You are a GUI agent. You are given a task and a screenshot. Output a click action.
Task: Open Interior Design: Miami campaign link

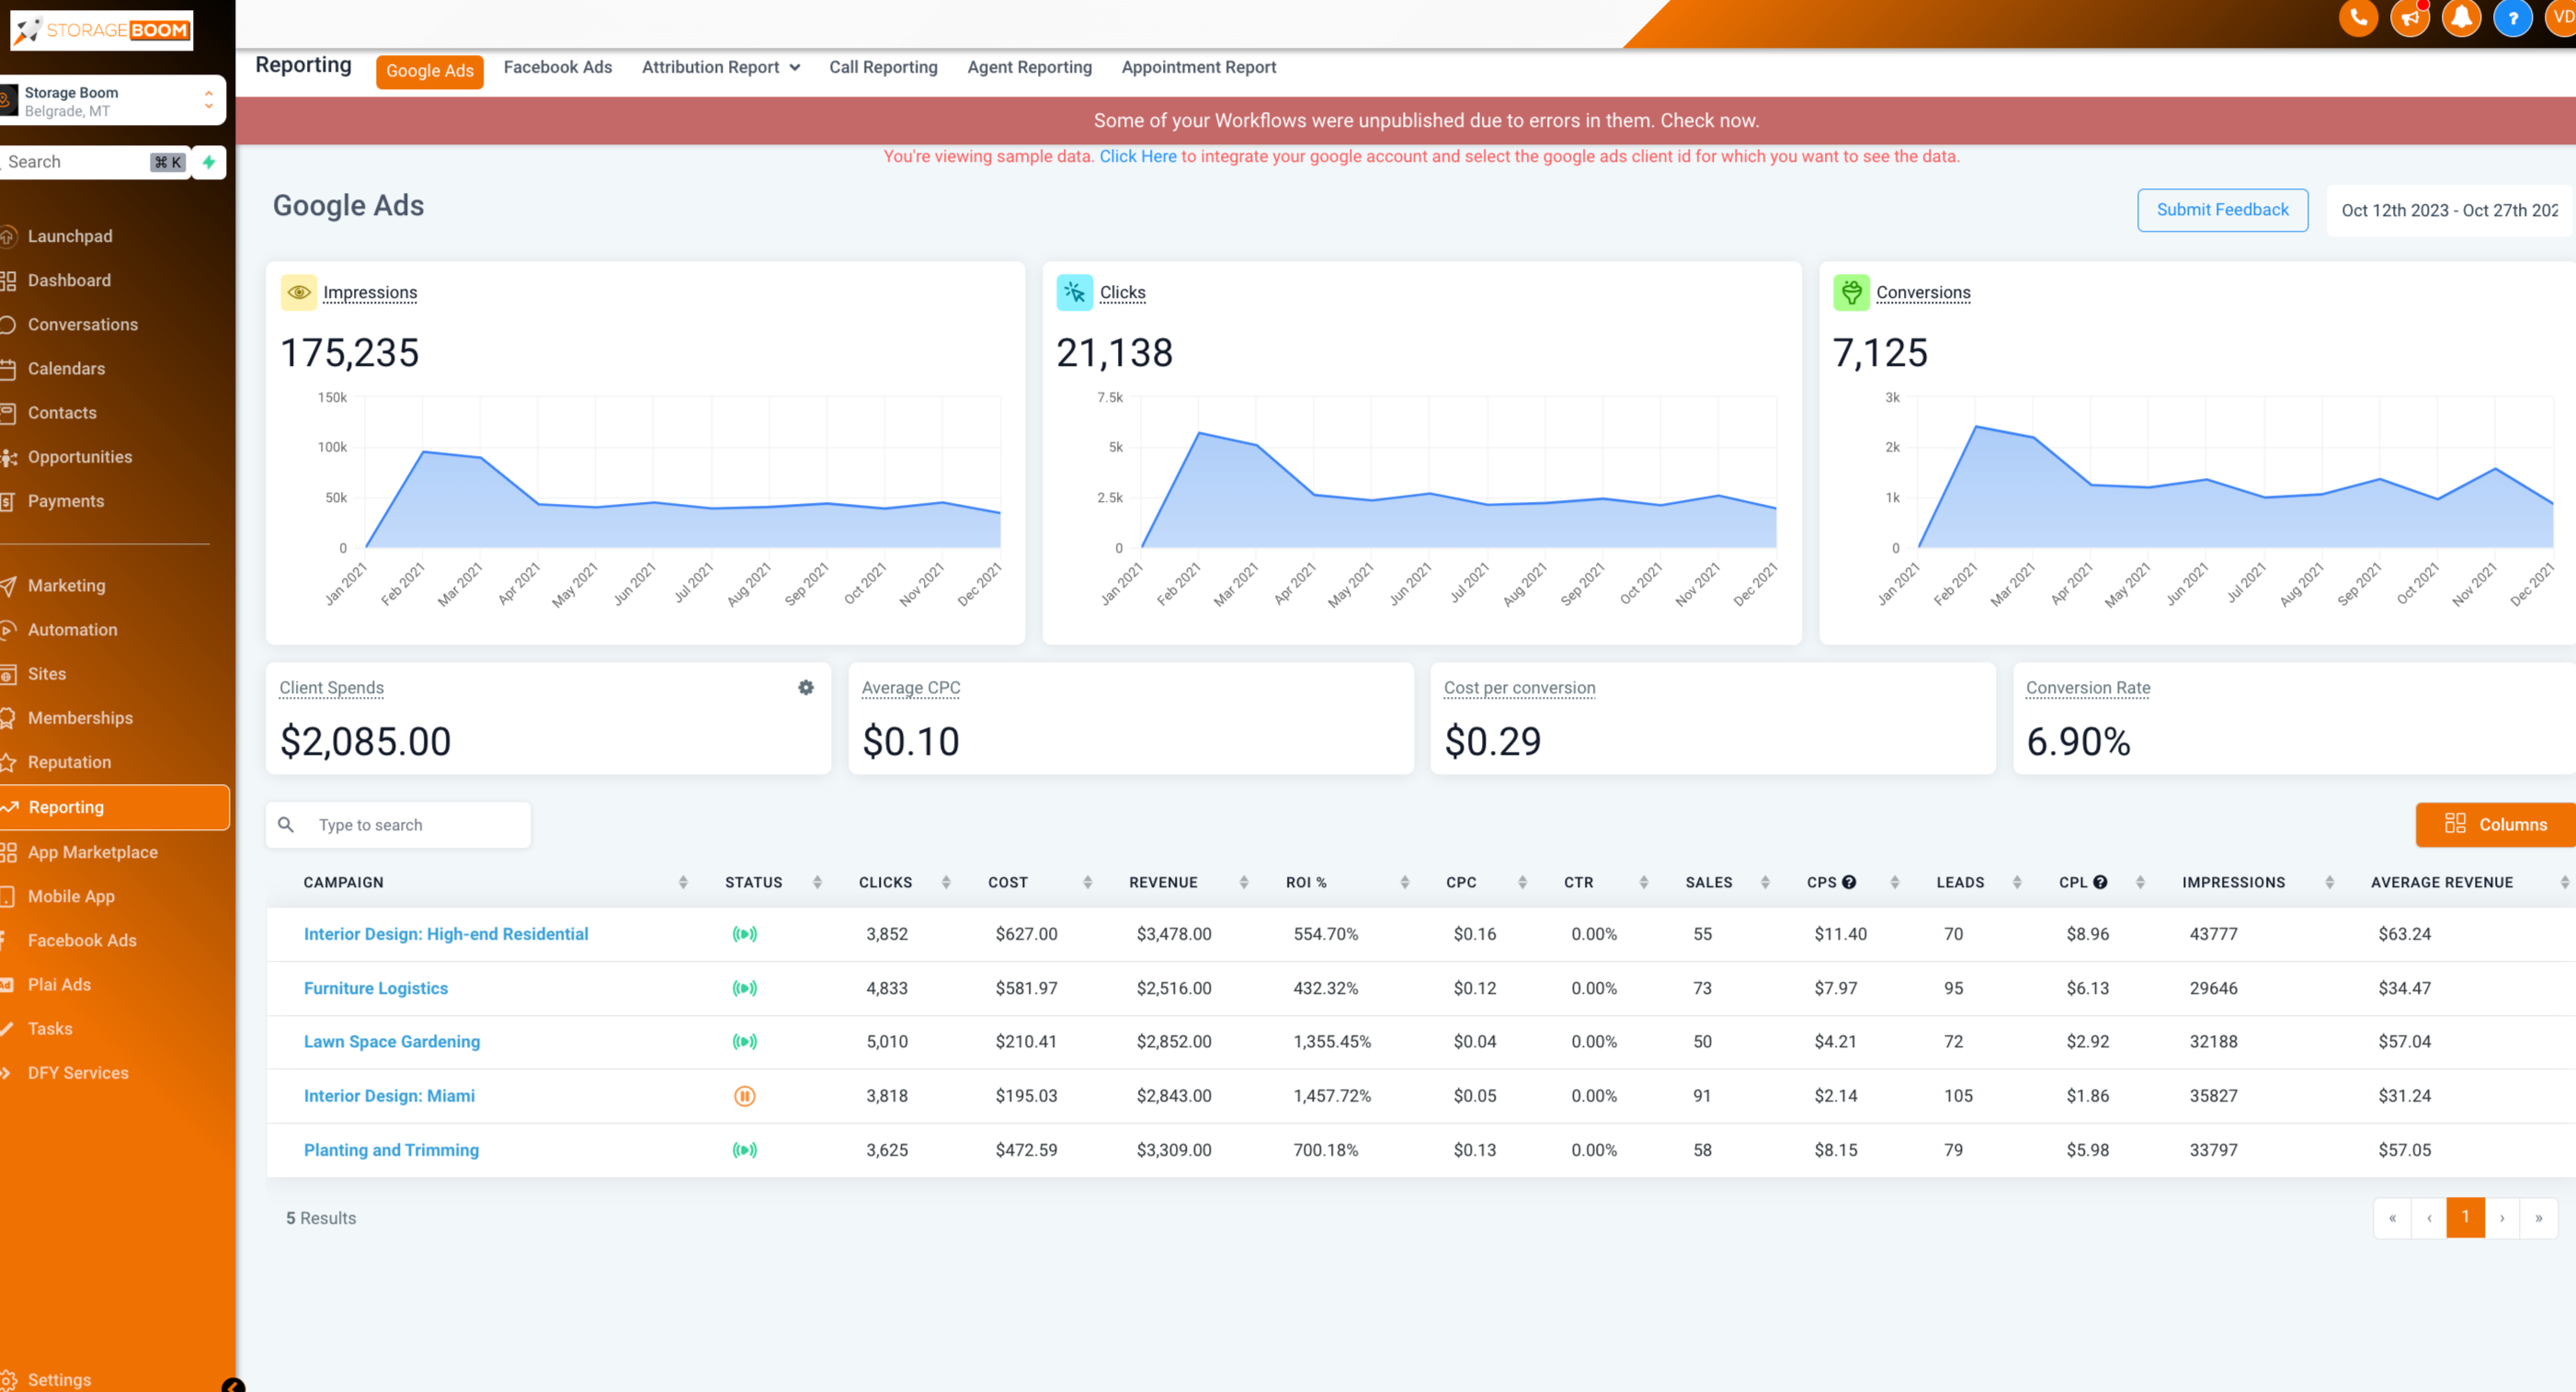[389, 1096]
